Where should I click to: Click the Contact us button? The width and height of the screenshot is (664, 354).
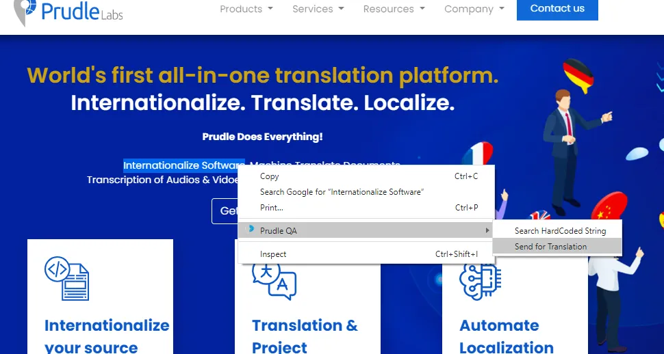pyautogui.click(x=557, y=8)
